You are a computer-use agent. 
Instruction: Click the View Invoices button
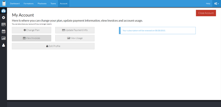[32, 38]
